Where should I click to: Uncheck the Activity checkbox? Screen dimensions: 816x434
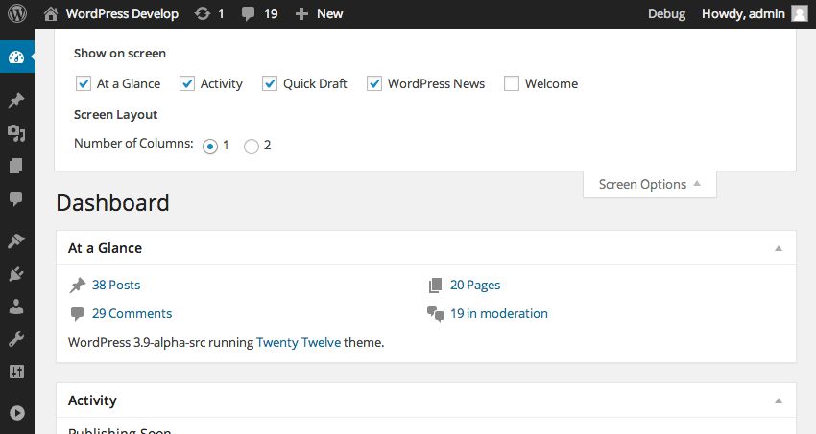(x=187, y=83)
